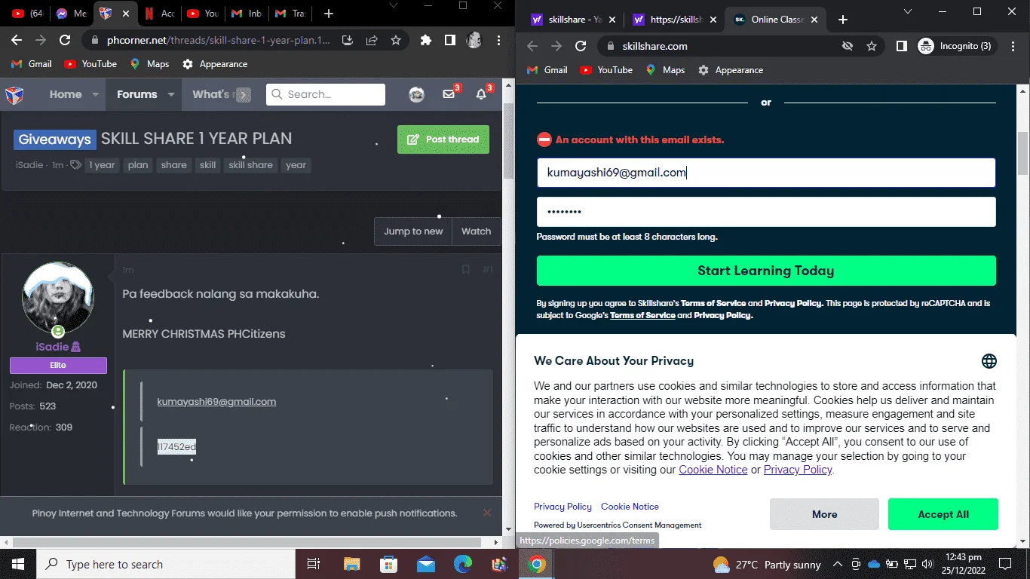This screenshot has height=579, width=1030.
Task: Open Forums menu in phcorner navbar
Action: [136, 94]
